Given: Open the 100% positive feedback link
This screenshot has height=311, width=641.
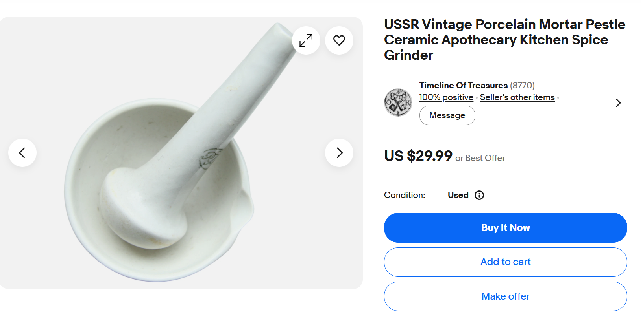Looking at the screenshot, I should click(x=446, y=97).
